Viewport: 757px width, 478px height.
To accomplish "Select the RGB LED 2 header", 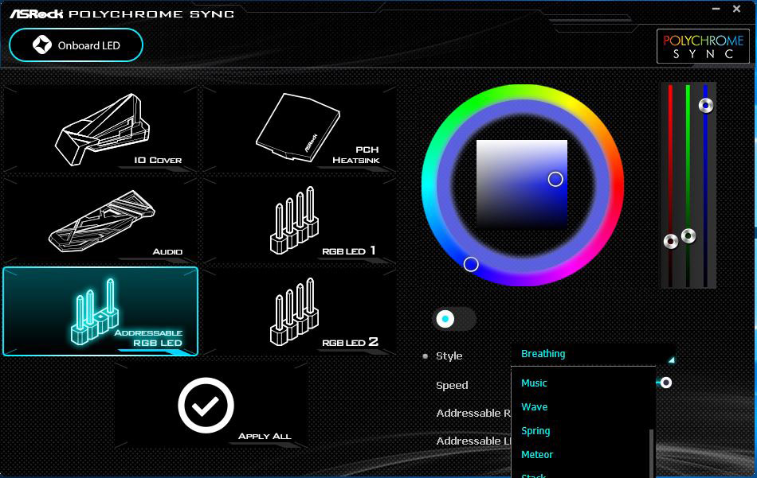I will pyautogui.click(x=300, y=311).
